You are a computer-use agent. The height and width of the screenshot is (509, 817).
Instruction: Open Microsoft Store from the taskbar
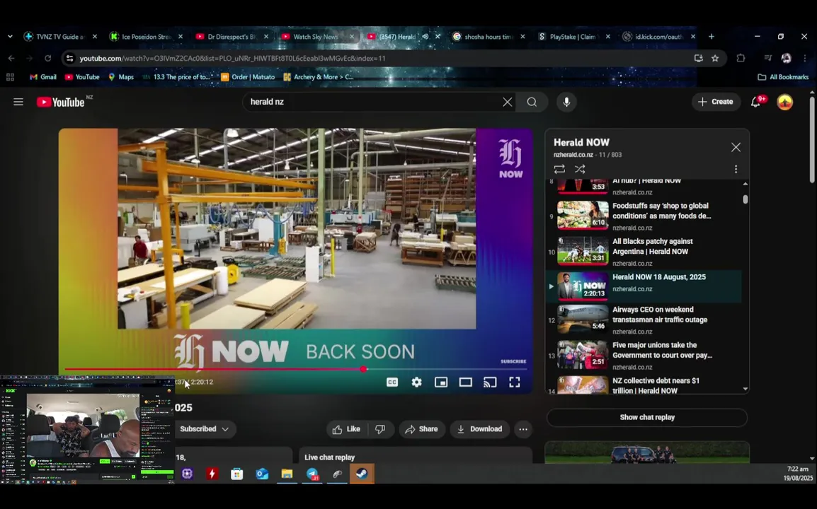(237, 474)
